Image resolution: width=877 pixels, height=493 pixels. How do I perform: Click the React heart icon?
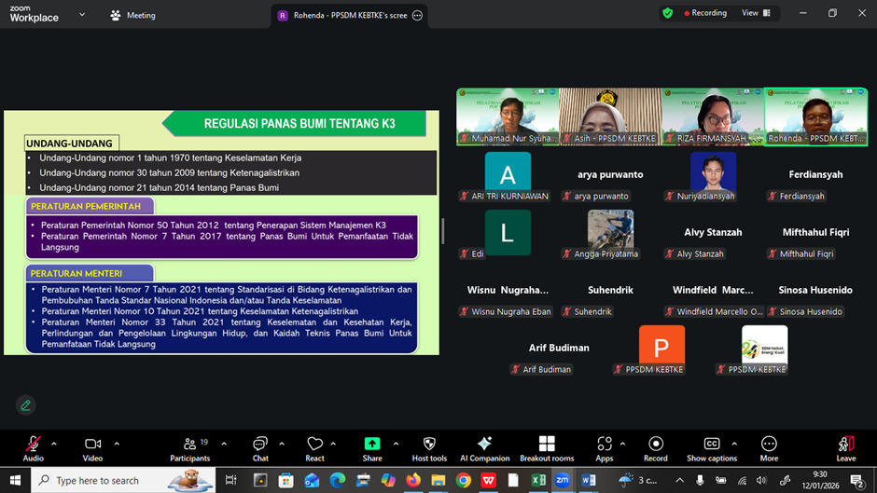pyautogui.click(x=315, y=446)
